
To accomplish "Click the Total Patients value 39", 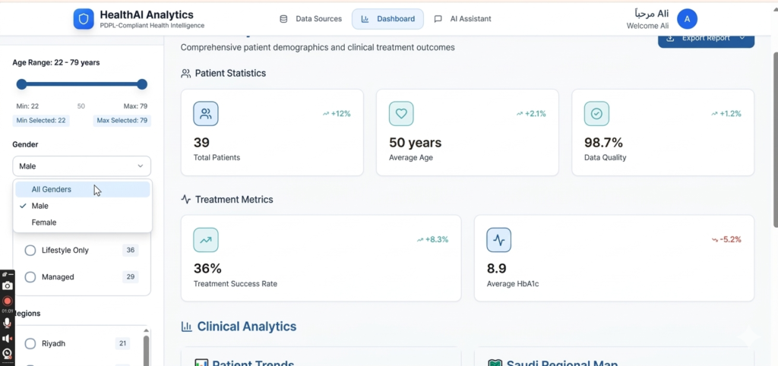I will [201, 143].
